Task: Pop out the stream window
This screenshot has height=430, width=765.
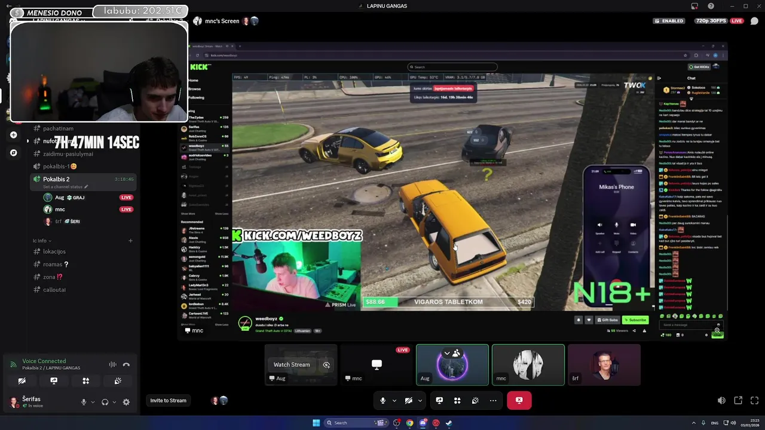Action: coord(738,400)
